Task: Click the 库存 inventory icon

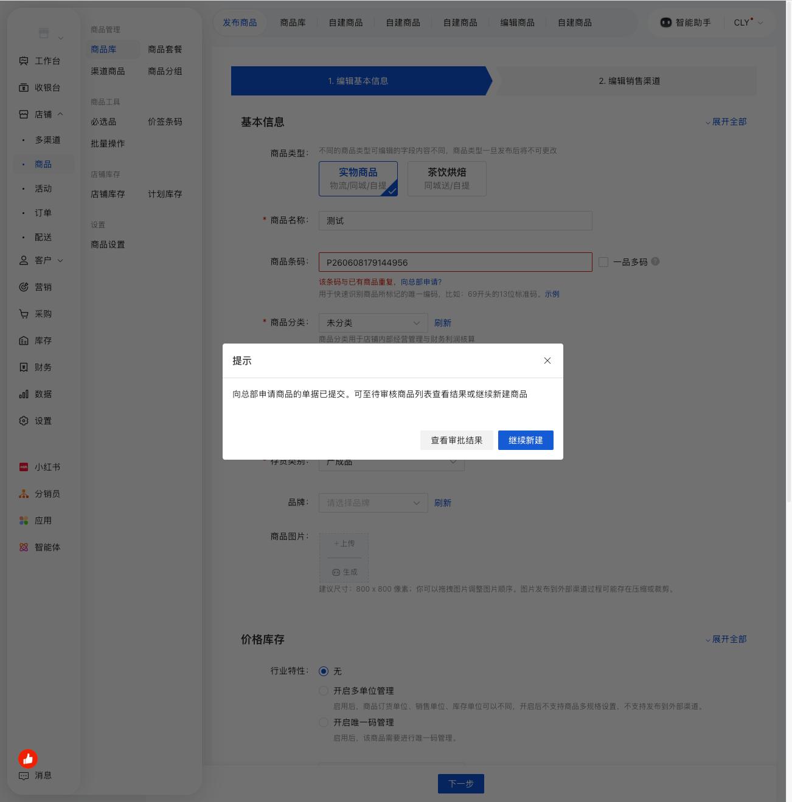Action: click(24, 341)
